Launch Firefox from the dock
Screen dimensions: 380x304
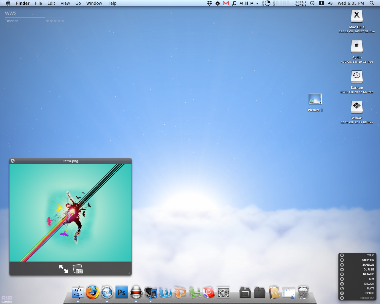92,292
